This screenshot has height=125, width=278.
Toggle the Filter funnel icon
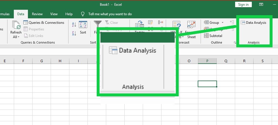point(98,25)
